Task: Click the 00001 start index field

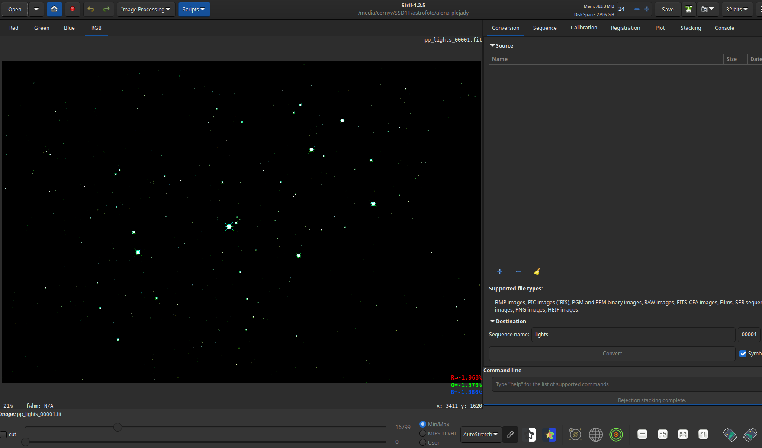Action: coord(749,335)
